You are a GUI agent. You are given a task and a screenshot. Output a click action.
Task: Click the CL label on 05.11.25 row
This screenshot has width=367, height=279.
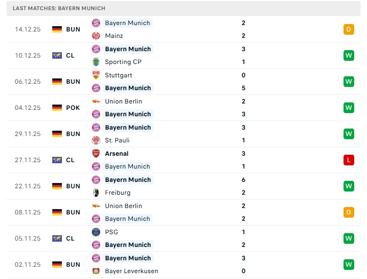tap(70, 238)
